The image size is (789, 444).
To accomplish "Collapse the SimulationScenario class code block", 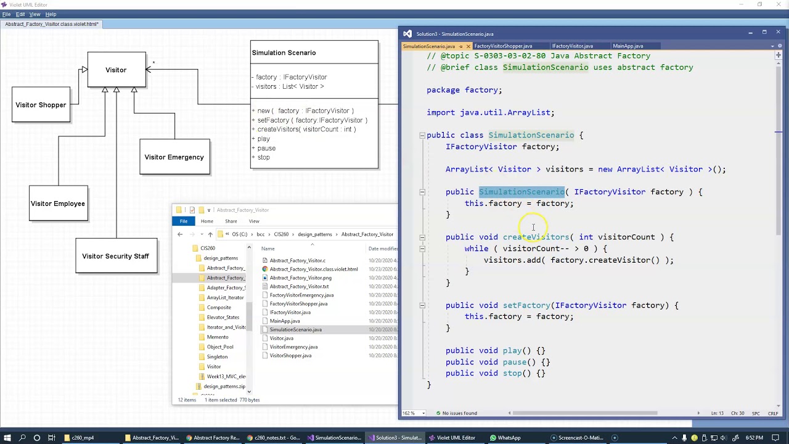I will point(422,135).
